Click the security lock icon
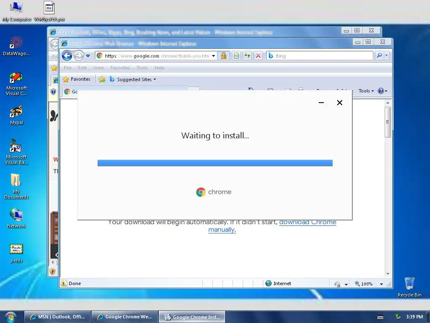This screenshot has width=430, height=323. click(223, 56)
